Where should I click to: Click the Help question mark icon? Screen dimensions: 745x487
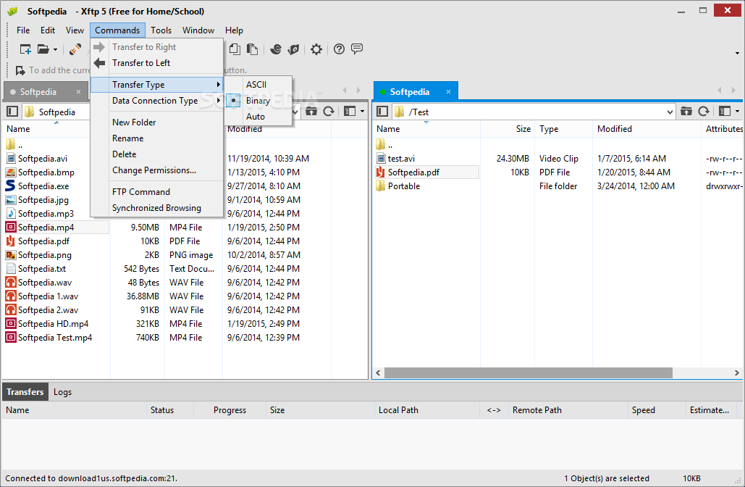pos(339,49)
